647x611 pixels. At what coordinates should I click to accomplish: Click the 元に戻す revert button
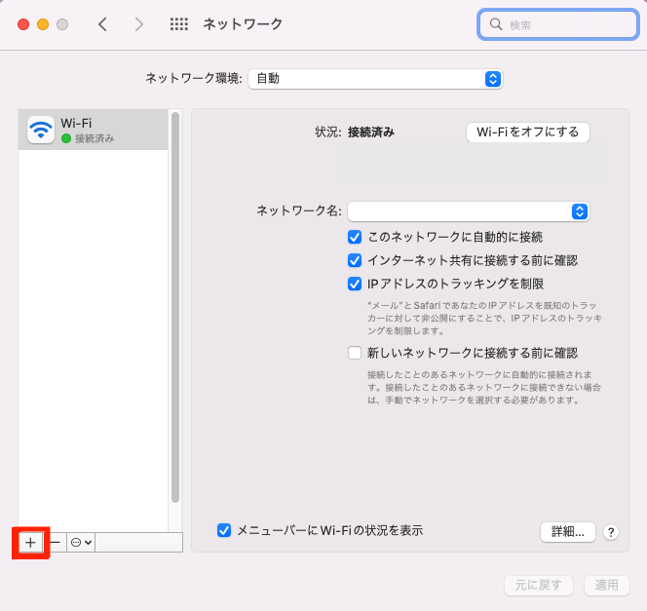pos(539,585)
